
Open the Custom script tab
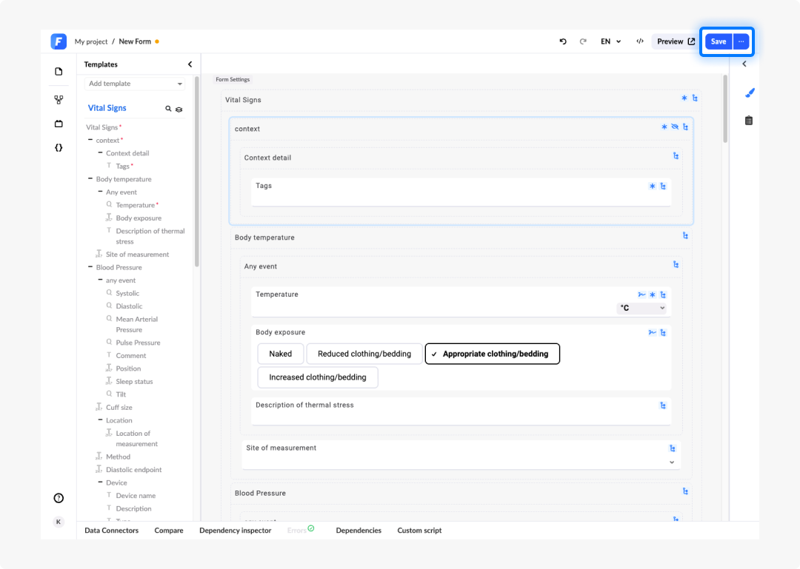419,531
